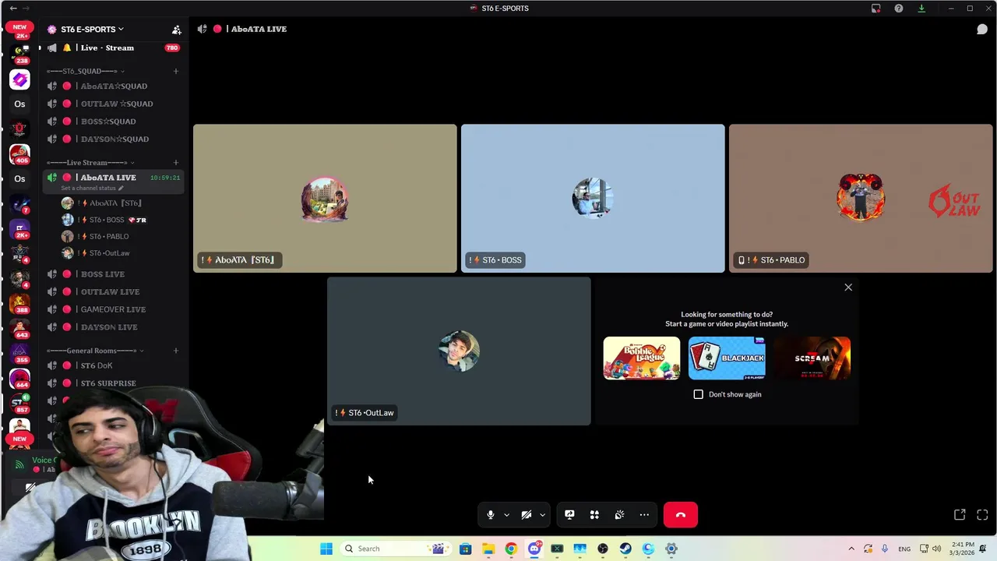
Task: Set a channel status text
Action: (x=92, y=189)
